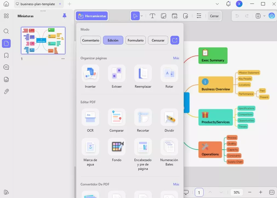Unpin the Miniaturas panel
This screenshot has width=277, height=198.
click(64, 16)
